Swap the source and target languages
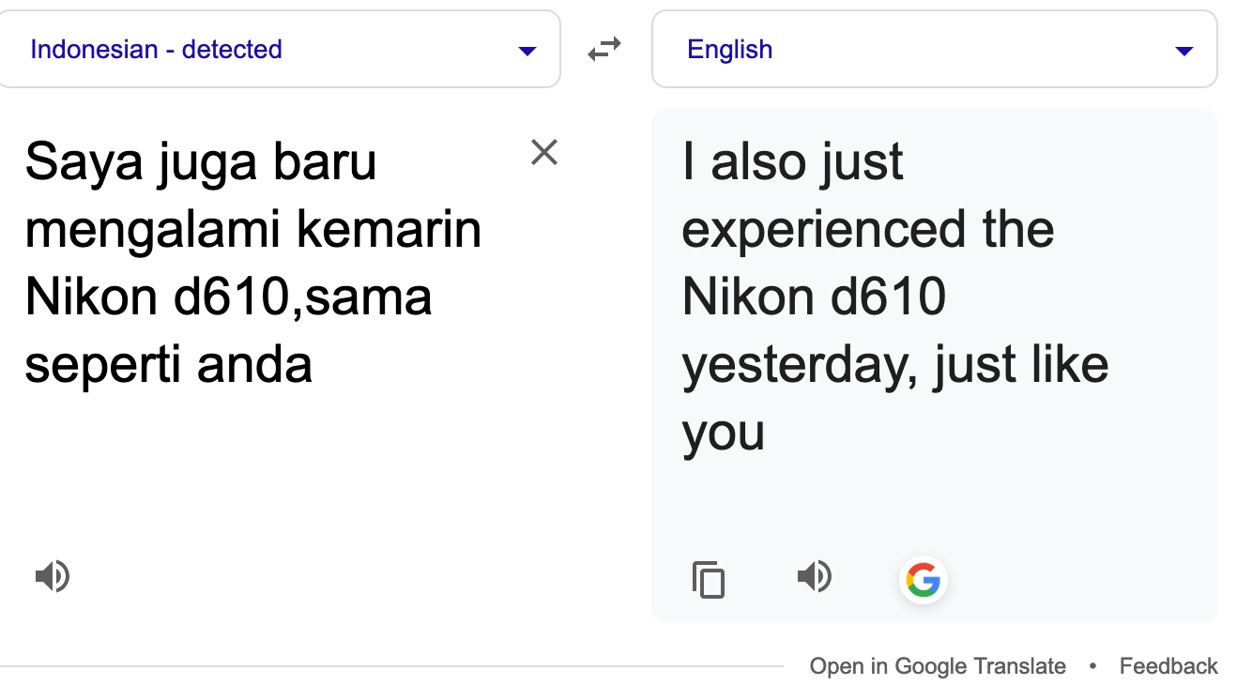The height and width of the screenshot is (685, 1237). tap(604, 49)
